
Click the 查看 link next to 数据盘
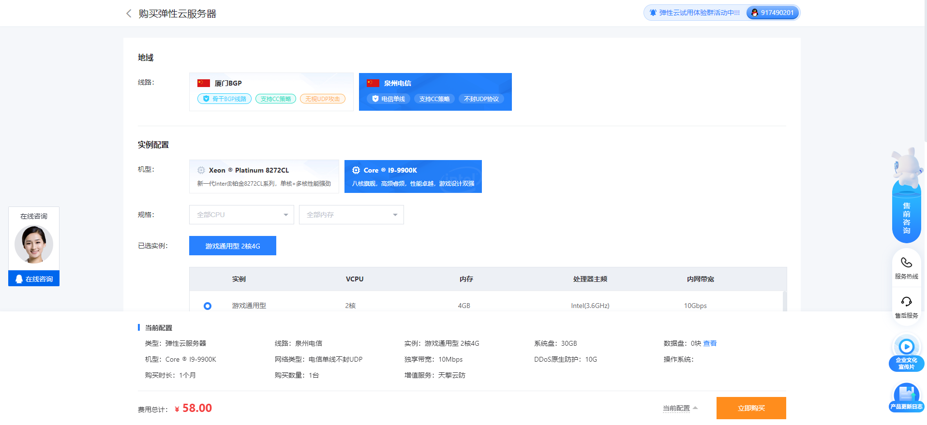coord(710,343)
